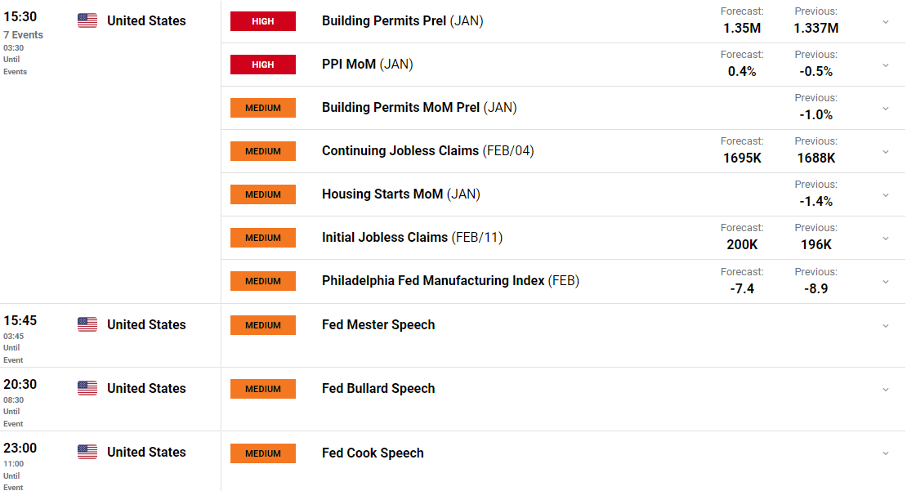Screen dimensions: 907x491
Task: Expand Housing Starts MoM chevron
Action: (886, 195)
